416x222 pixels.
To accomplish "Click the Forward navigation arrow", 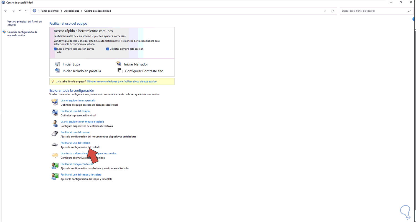I will 13,11.
